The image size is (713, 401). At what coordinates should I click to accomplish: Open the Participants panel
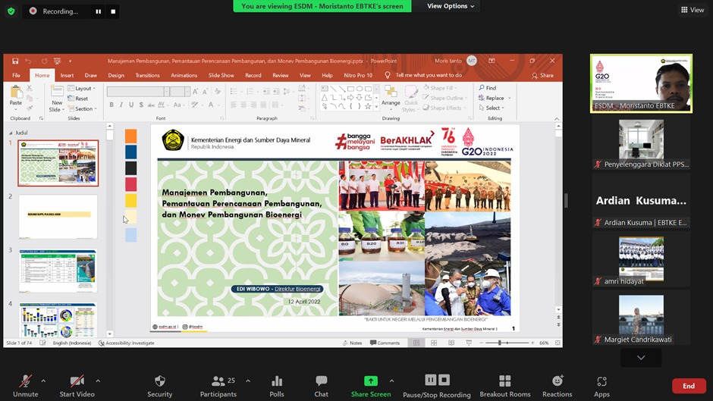(218, 386)
